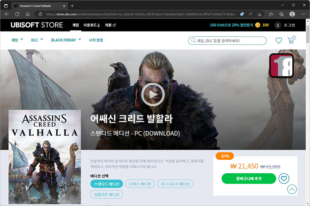Click the 로그인 login button
The width and height of the screenshot is (310, 206).
pyautogui.click(x=289, y=25)
